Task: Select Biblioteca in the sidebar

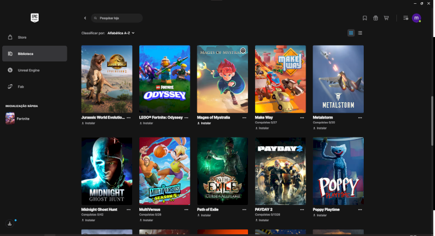Action: point(34,53)
